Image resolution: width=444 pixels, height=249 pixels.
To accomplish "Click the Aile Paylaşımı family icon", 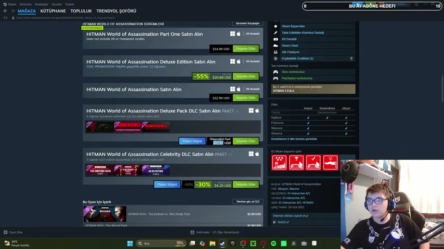I will point(276,52).
